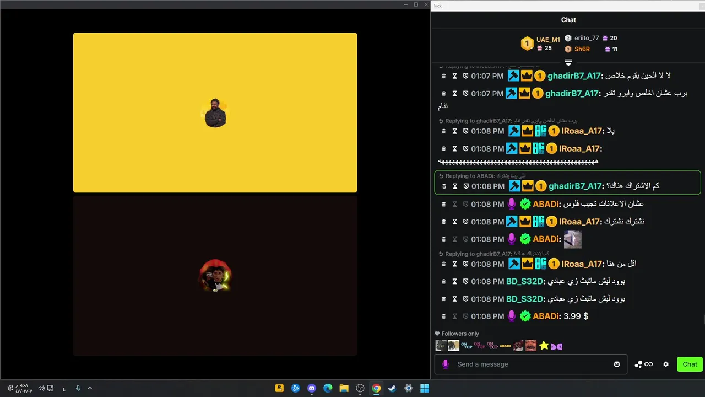Click the Chat panel header title
The height and width of the screenshot is (397, 705).
[568, 20]
